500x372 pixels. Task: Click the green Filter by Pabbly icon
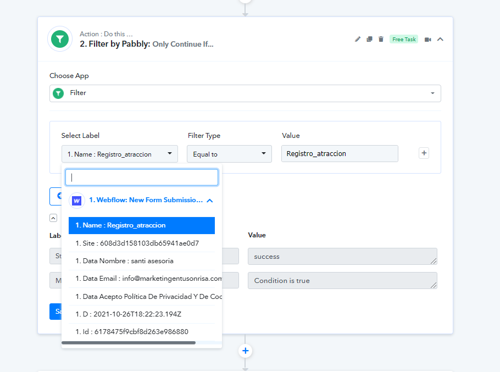(x=59, y=39)
